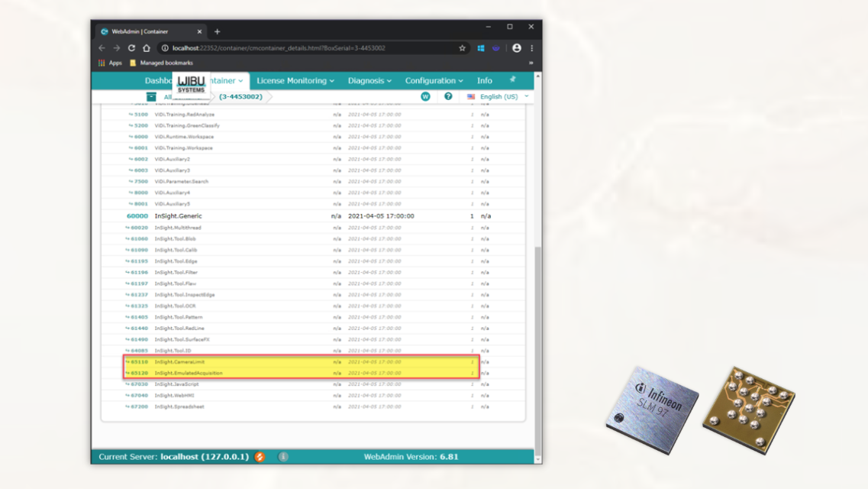Open the Windows extension icon in the toolbar
This screenshot has height=489, width=868.
pyautogui.click(x=481, y=48)
